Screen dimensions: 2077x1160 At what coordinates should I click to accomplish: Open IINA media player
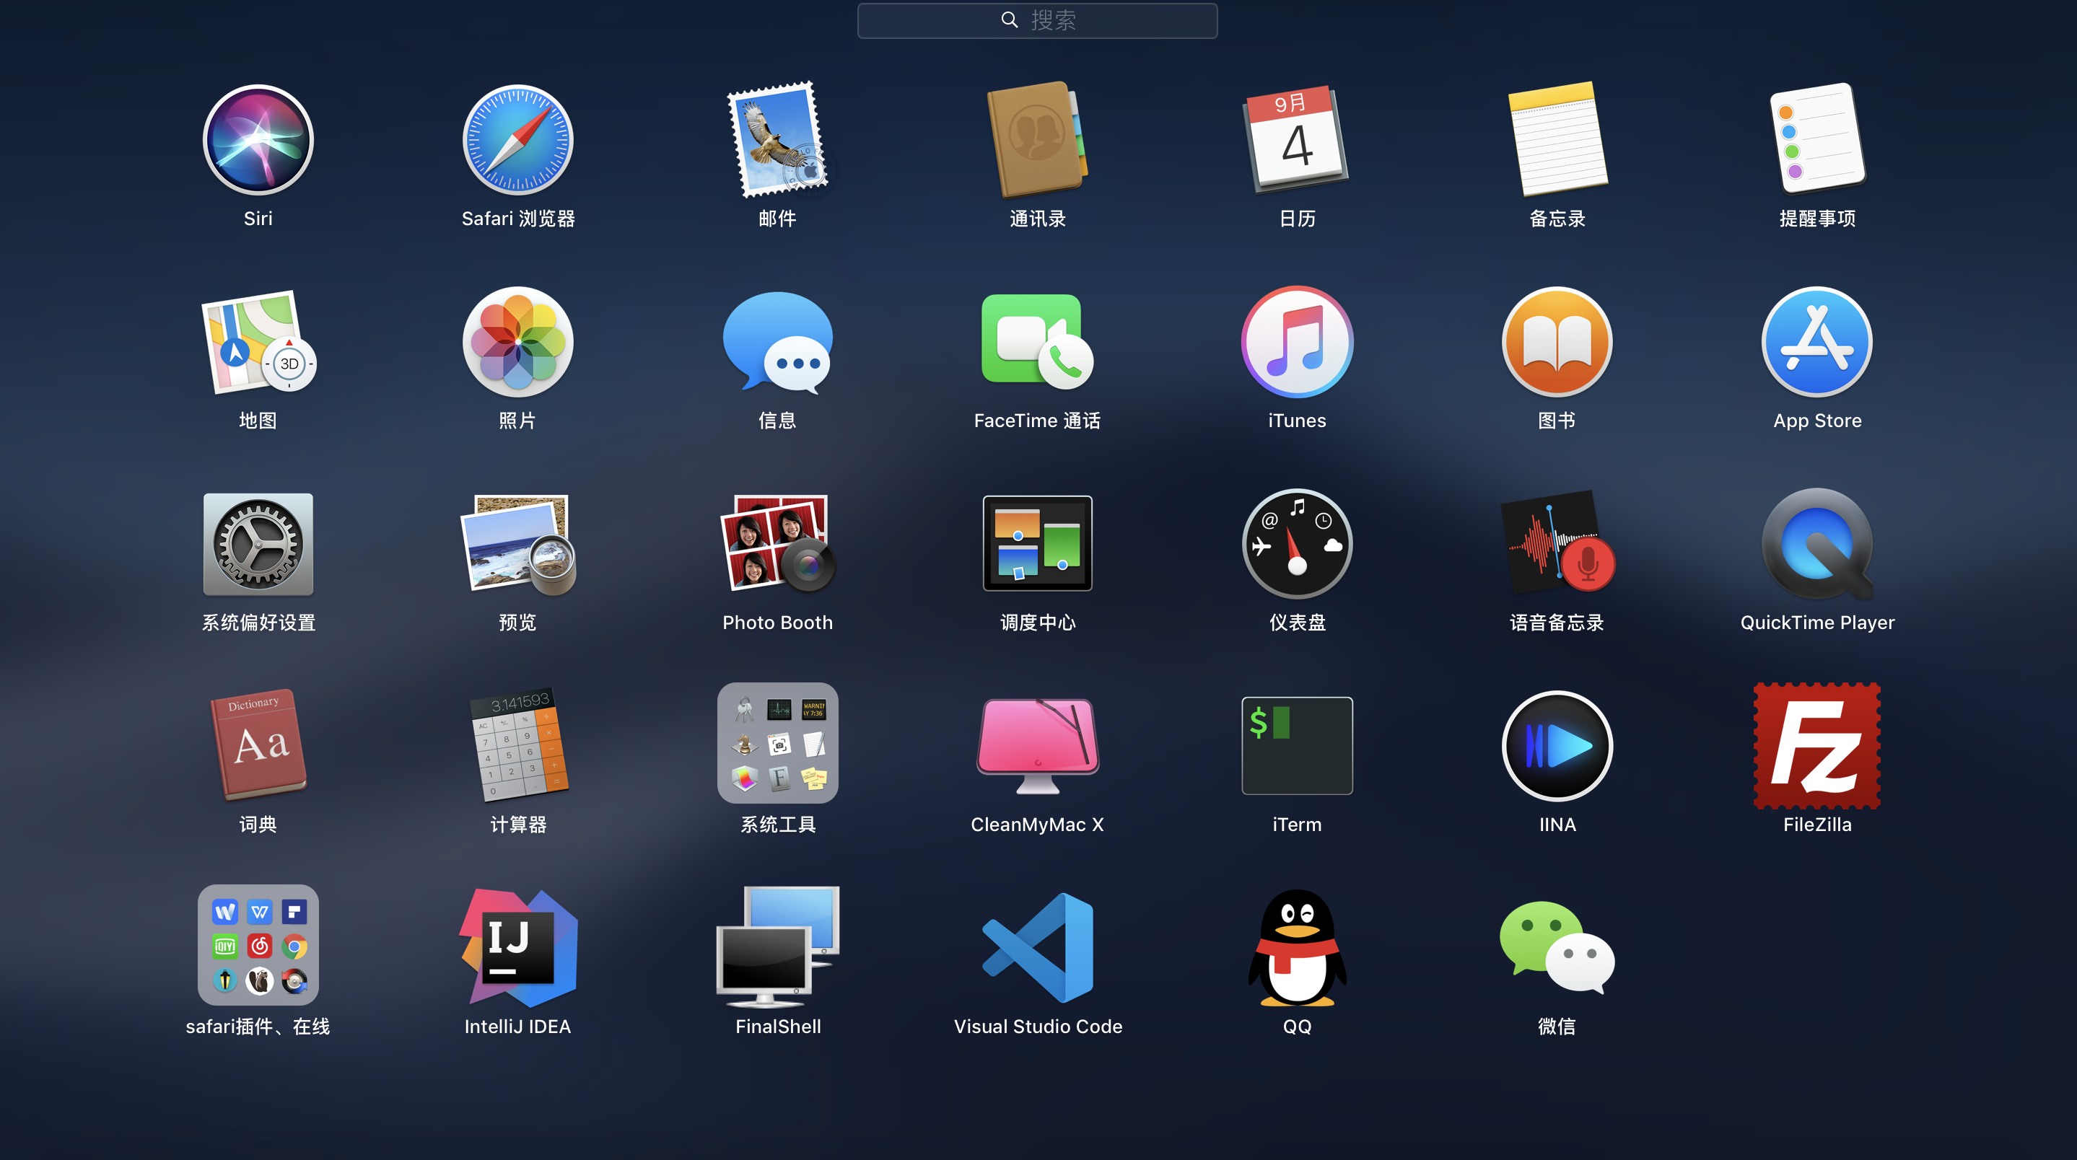[x=1557, y=746]
